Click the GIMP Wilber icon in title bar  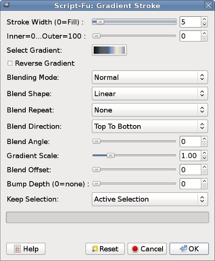pos(6,5)
